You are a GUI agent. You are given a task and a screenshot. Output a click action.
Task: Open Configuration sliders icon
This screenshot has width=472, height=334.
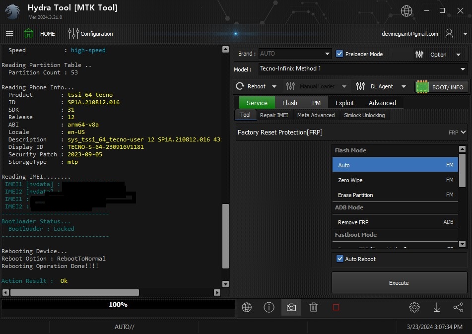coord(73,33)
